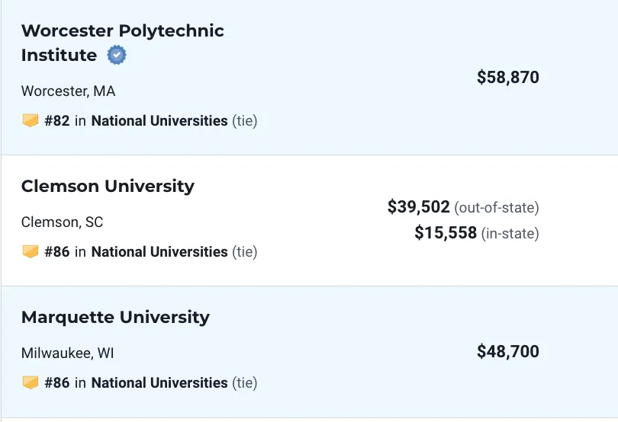Open the Worcester Polytechnic Institute school page
Viewport: 618px width, 422px height.
coord(123,43)
